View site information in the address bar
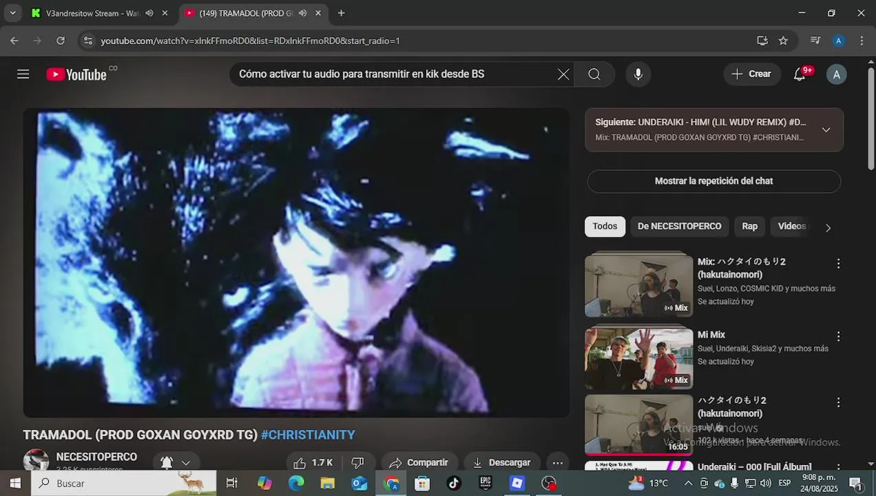 pyautogui.click(x=87, y=41)
